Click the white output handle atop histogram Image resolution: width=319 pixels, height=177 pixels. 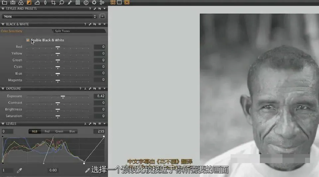pyautogui.click(x=104, y=137)
